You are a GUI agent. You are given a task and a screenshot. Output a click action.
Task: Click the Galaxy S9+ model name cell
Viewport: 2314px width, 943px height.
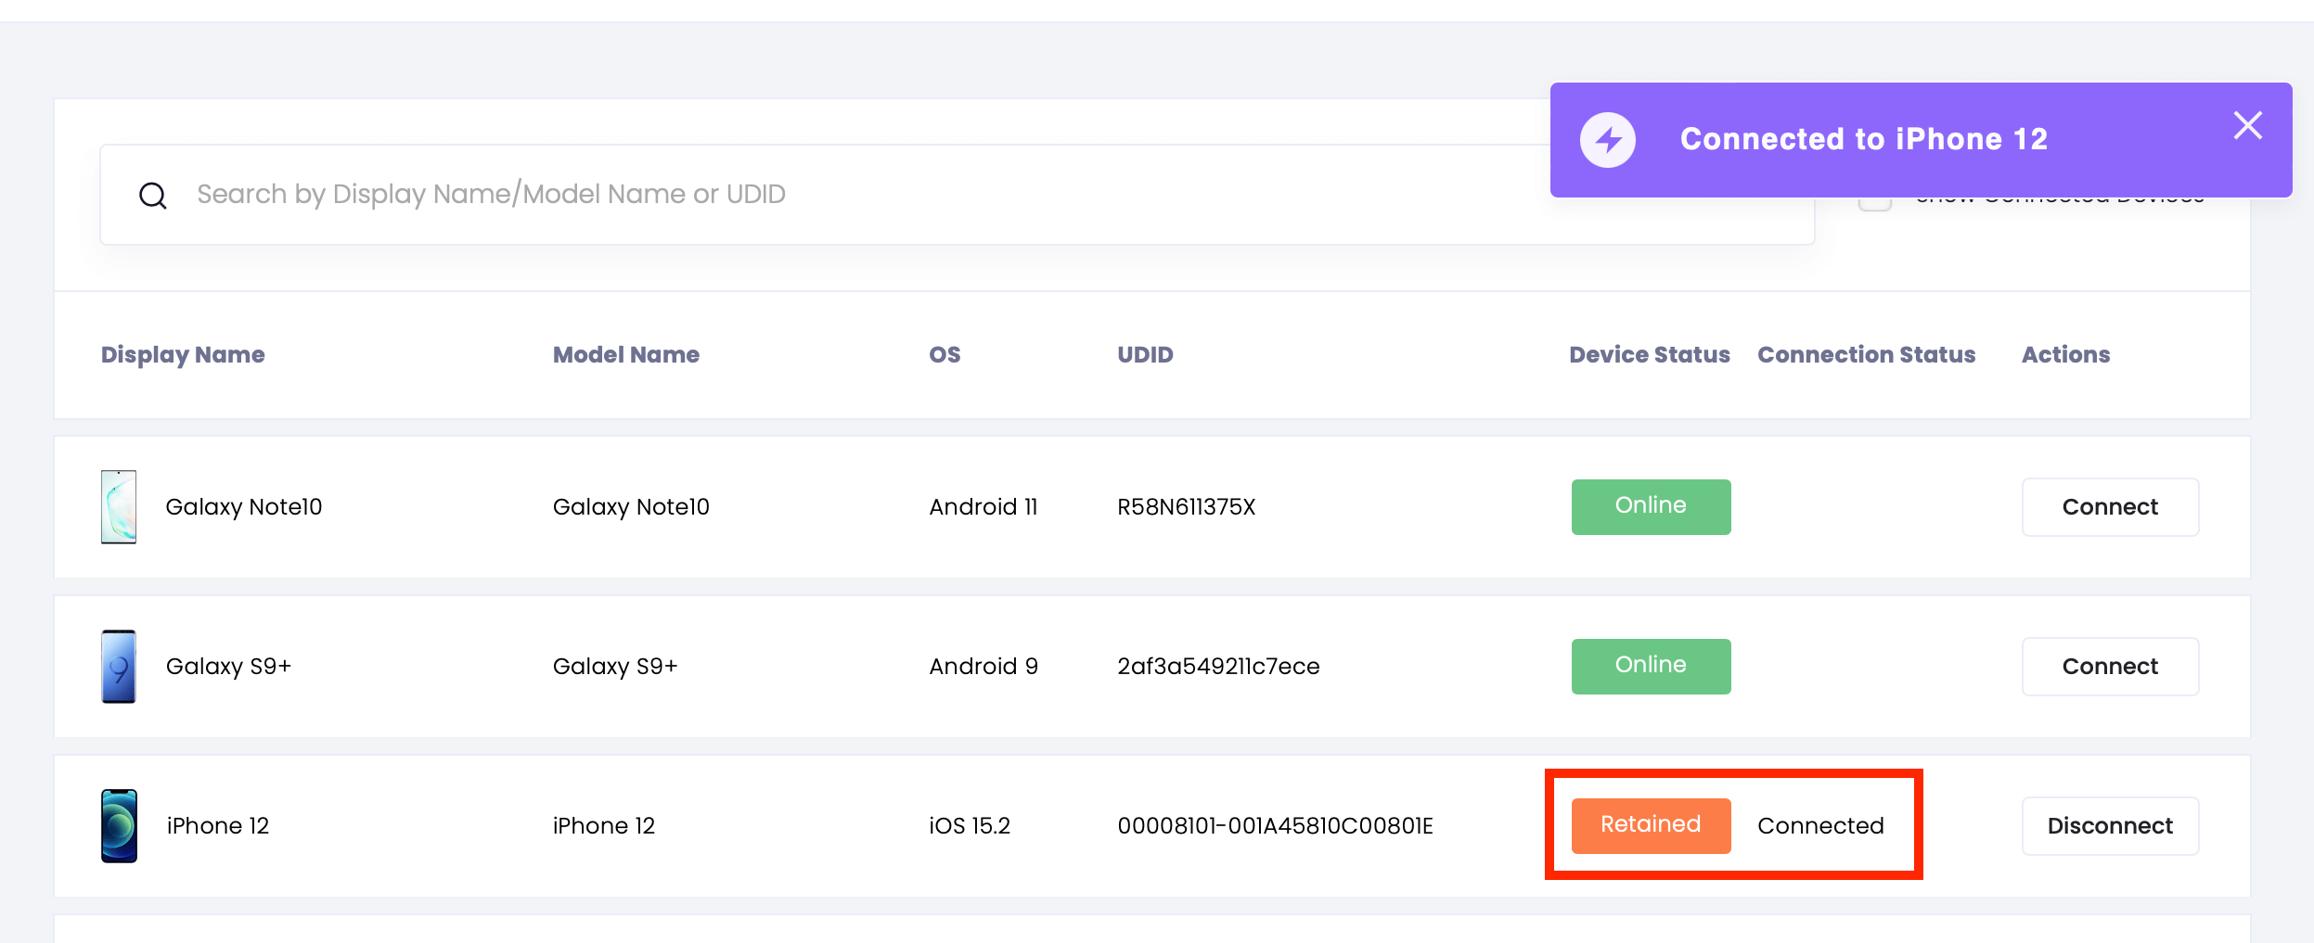(615, 667)
